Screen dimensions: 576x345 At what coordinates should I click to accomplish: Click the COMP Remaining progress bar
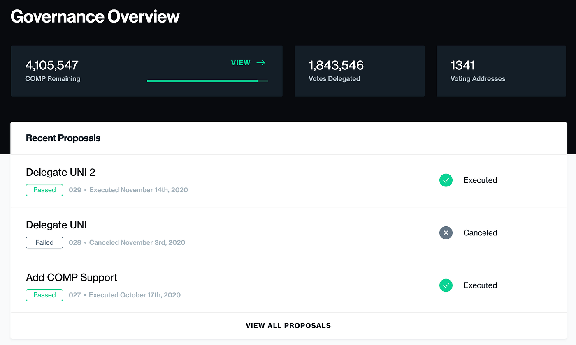(x=207, y=81)
